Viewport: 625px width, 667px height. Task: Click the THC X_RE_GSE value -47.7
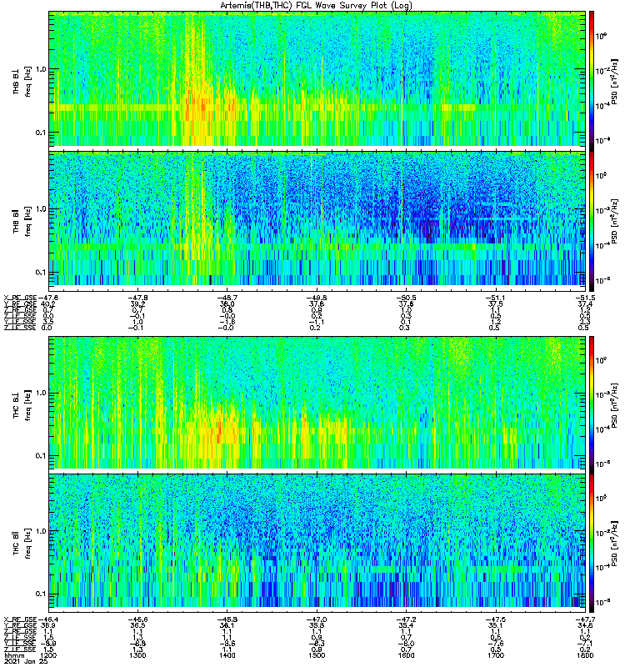[x=585, y=619]
